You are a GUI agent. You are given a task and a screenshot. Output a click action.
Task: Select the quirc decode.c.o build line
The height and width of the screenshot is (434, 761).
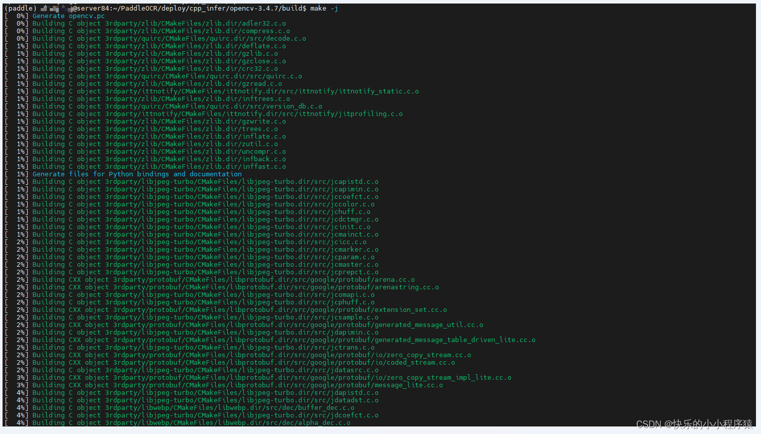[x=155, y=38]
